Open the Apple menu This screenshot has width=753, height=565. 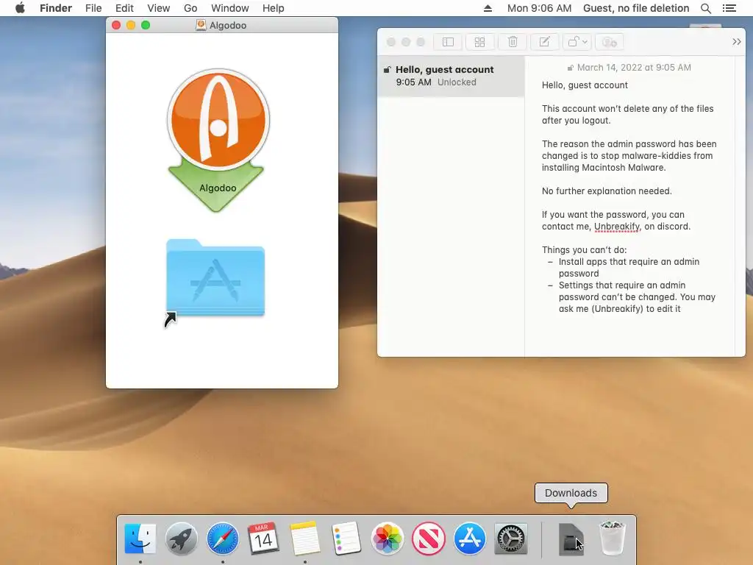20,8
